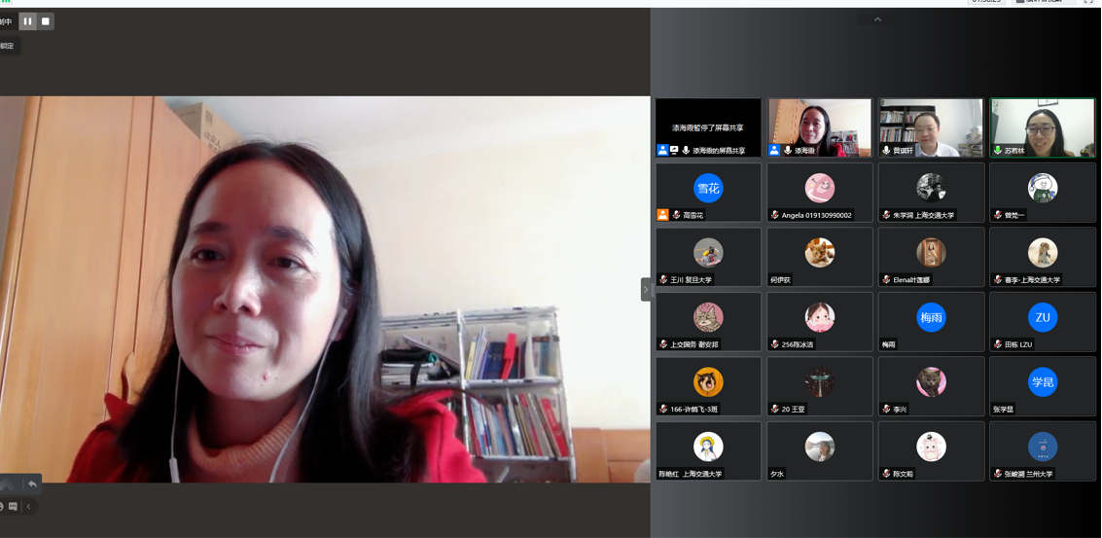Click orange co-host icon on 高雪花 tile

click(662, 214)
